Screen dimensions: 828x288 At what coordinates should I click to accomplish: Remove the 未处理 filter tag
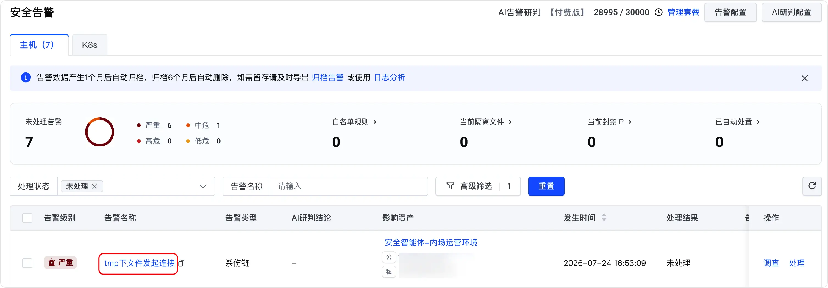pyautogui.click(x=94, y=186)
